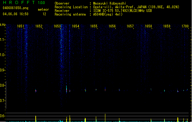Click the 1.0 kHz frequency axis label
This screenshot has width=192, height=122.
point(2,55)
